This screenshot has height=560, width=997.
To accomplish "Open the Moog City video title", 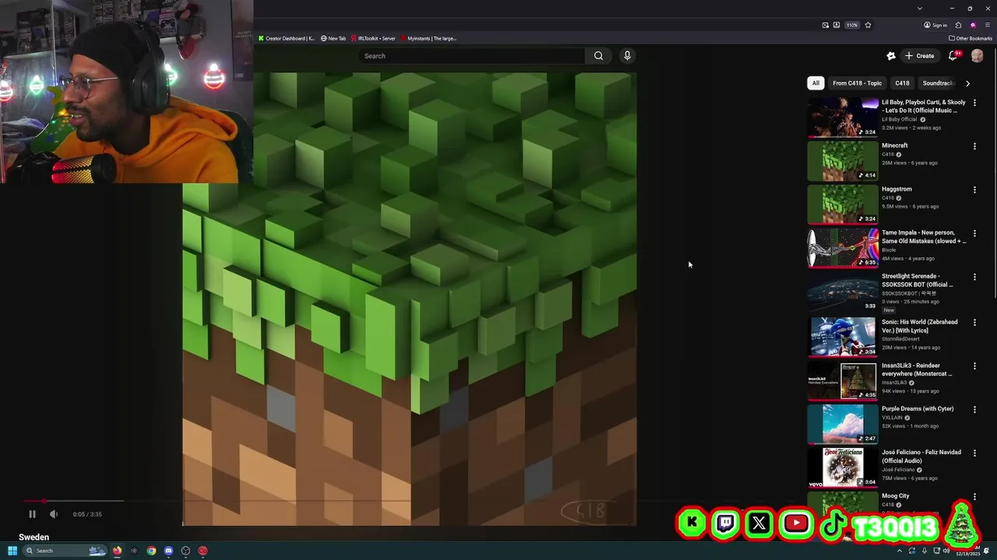I will click(896, 496).
